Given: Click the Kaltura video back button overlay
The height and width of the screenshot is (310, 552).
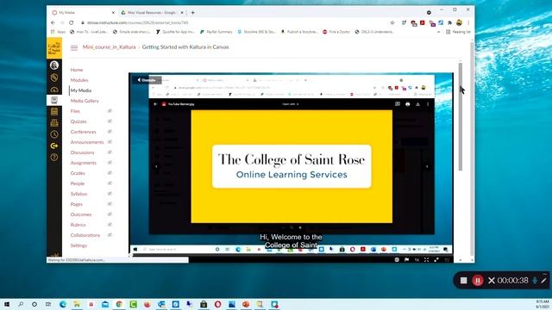Looking at the screenshot, I should (147, 80).
